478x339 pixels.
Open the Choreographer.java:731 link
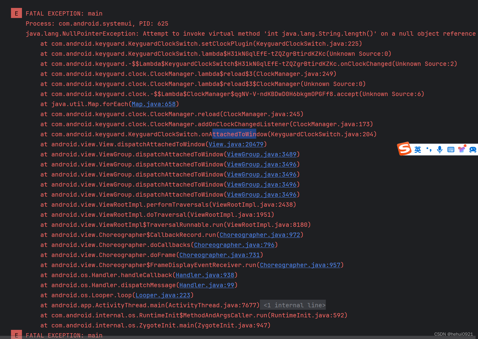(x=220, y=255)
